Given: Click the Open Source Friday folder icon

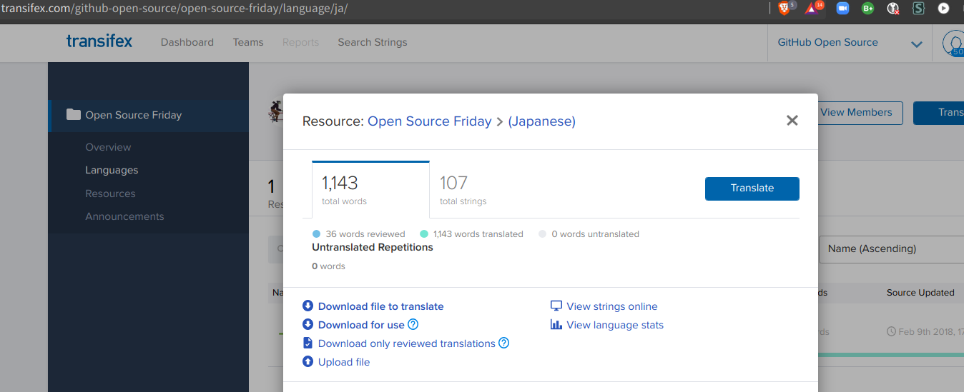Looking at the screenshot, I should [x=73, y=114].
